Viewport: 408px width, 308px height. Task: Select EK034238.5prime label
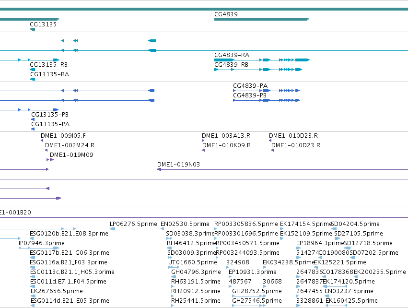[x=289, y=262]
